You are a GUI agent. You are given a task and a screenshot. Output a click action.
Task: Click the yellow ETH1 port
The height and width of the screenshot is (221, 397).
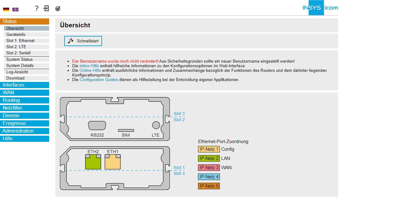[113, 162]
